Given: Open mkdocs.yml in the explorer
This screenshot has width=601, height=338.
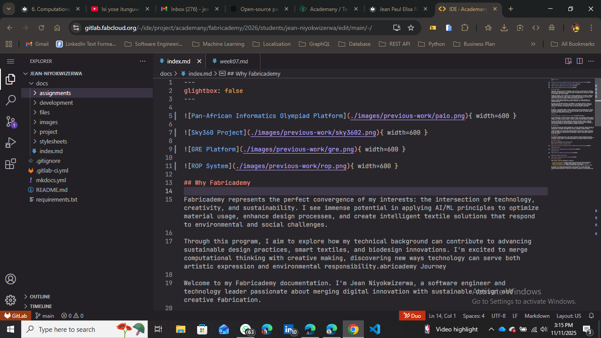Looking at the screenshot, I should pos(51,180).
